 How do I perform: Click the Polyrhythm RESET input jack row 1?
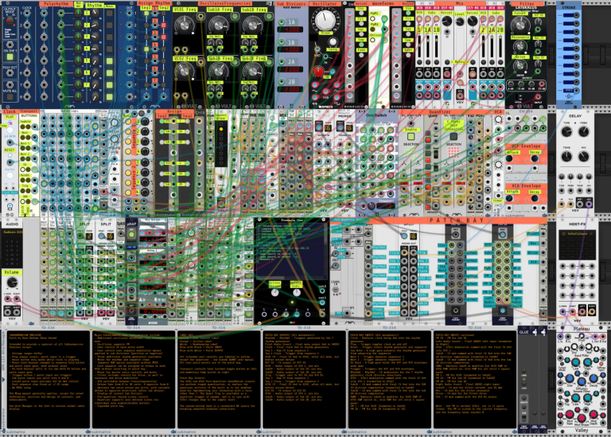[x=44, y=13]
